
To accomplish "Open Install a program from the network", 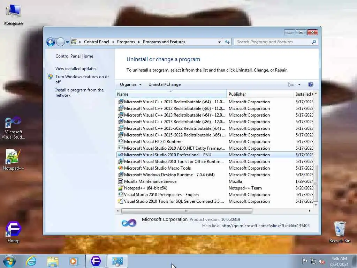I will click(79, 92).
